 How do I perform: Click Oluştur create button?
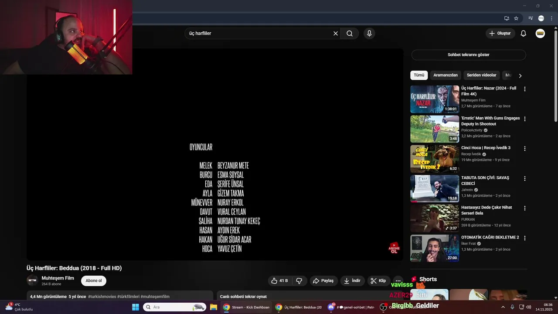point(500,34)
